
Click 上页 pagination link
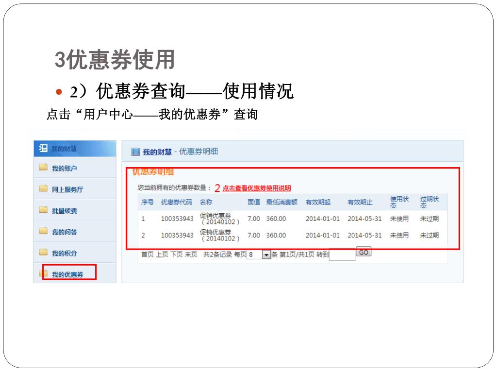[162, 254]
